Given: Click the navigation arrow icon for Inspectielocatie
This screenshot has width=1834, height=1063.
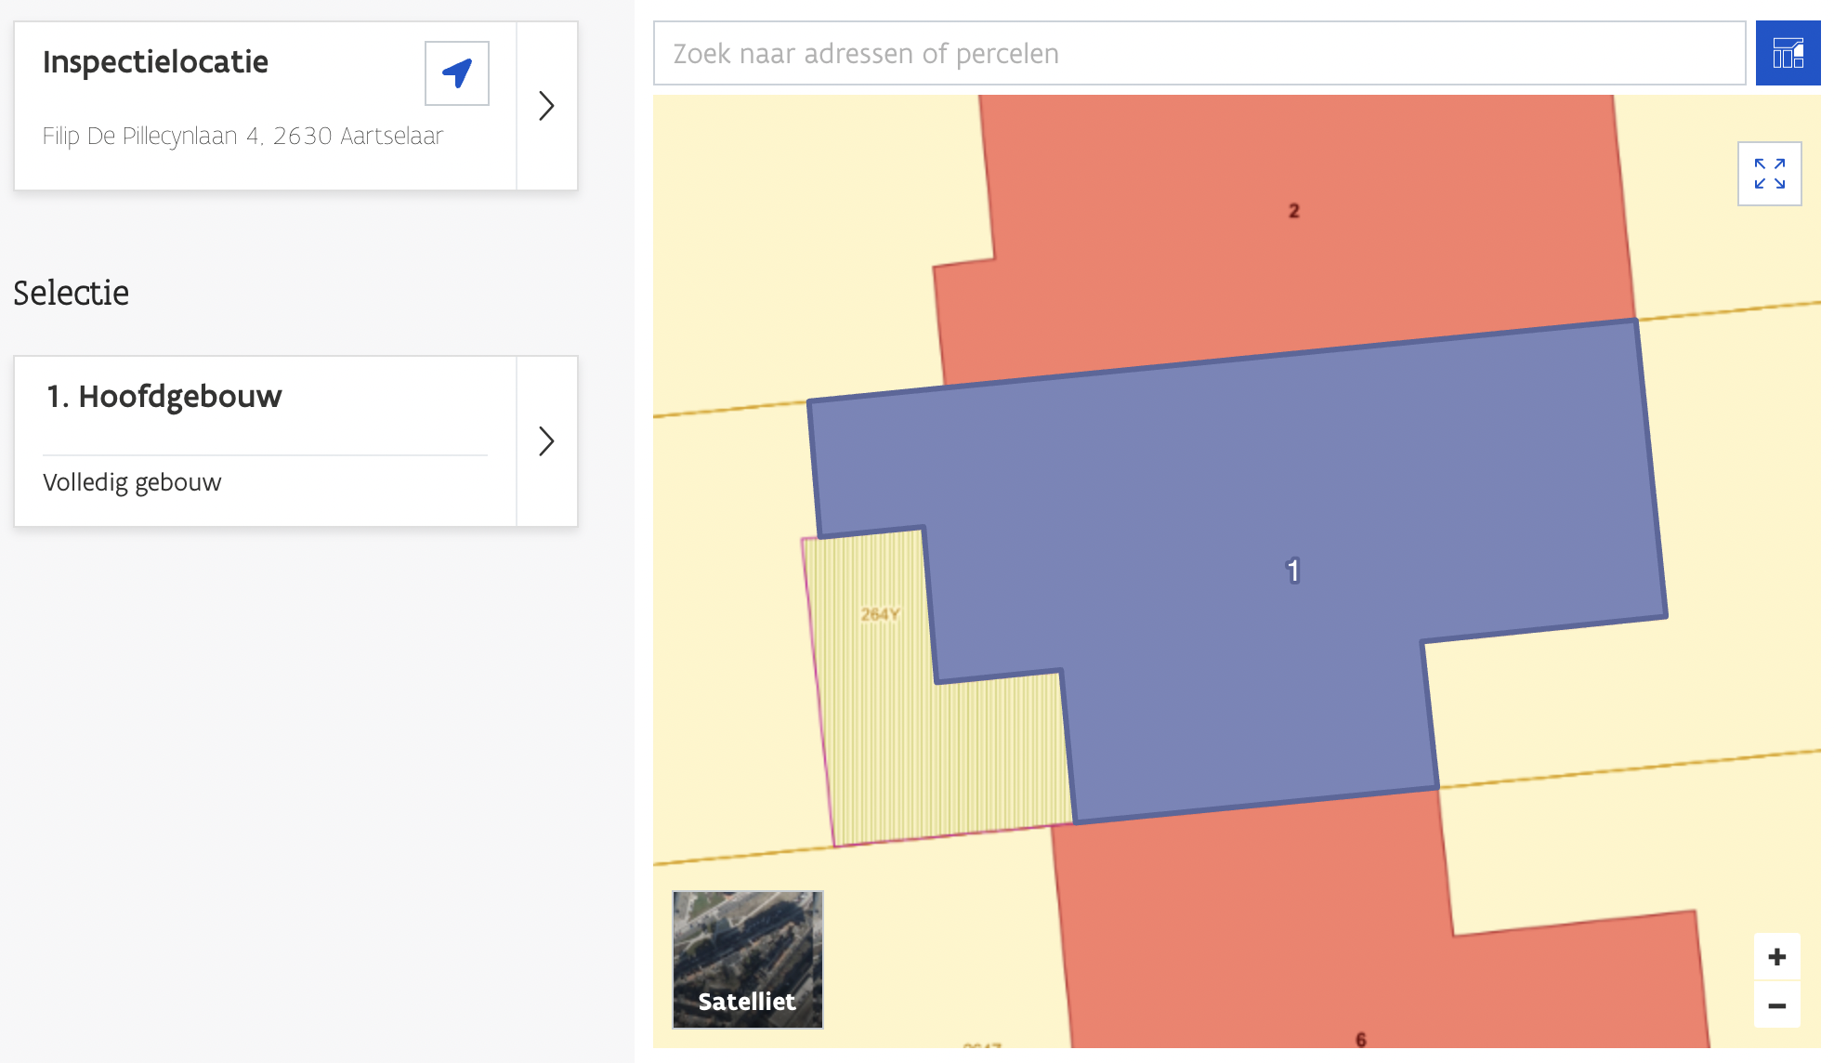Looking at the screenshot, I should point(456,72).
